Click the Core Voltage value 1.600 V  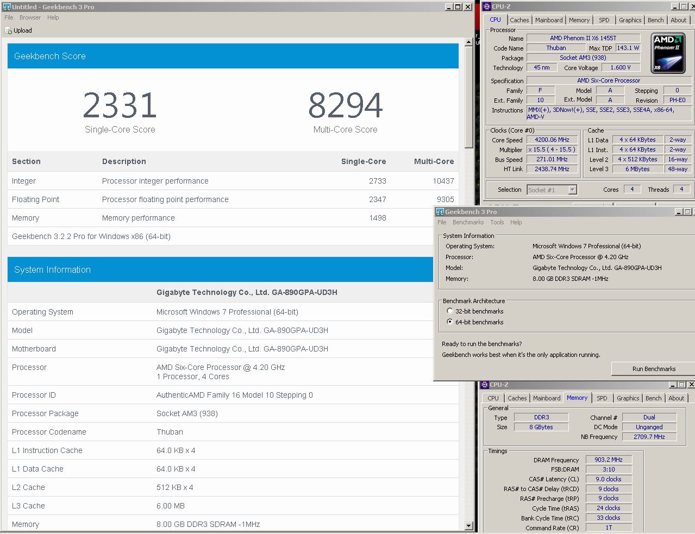click(620, 67)
